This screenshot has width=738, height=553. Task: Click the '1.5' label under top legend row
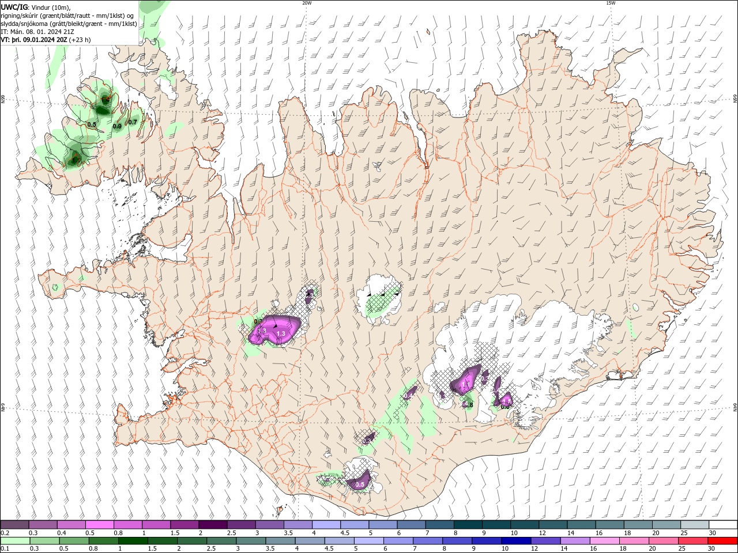click(174, 533)
